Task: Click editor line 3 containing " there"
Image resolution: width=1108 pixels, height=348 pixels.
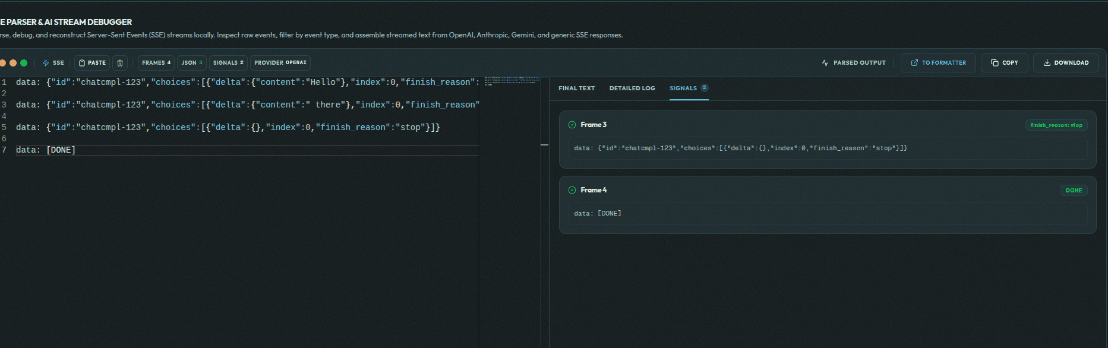Action: pyautogui.click(x=248, y=105)
